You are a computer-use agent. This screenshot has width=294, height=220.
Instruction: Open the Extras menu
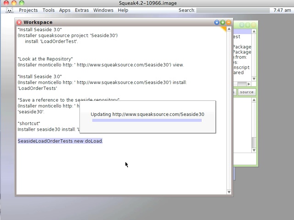coord(82,10)
